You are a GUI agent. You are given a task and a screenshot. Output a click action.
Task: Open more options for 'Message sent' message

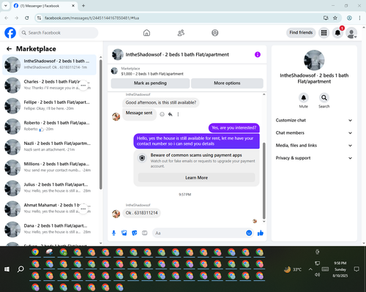(x=178, y=114)
